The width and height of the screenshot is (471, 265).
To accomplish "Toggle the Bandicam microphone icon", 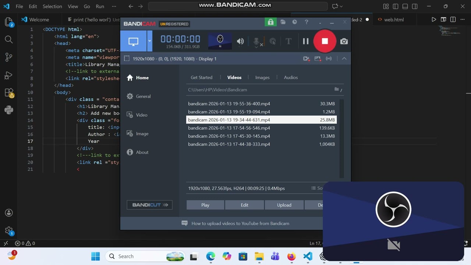I will (256, 41).
